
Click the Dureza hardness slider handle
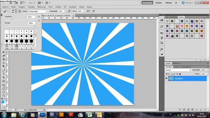(x=35, y=26)
